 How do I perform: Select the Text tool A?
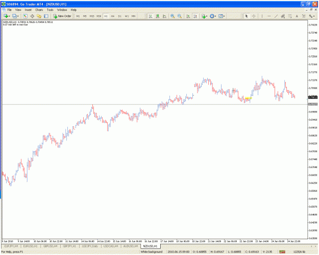[297, 16]
